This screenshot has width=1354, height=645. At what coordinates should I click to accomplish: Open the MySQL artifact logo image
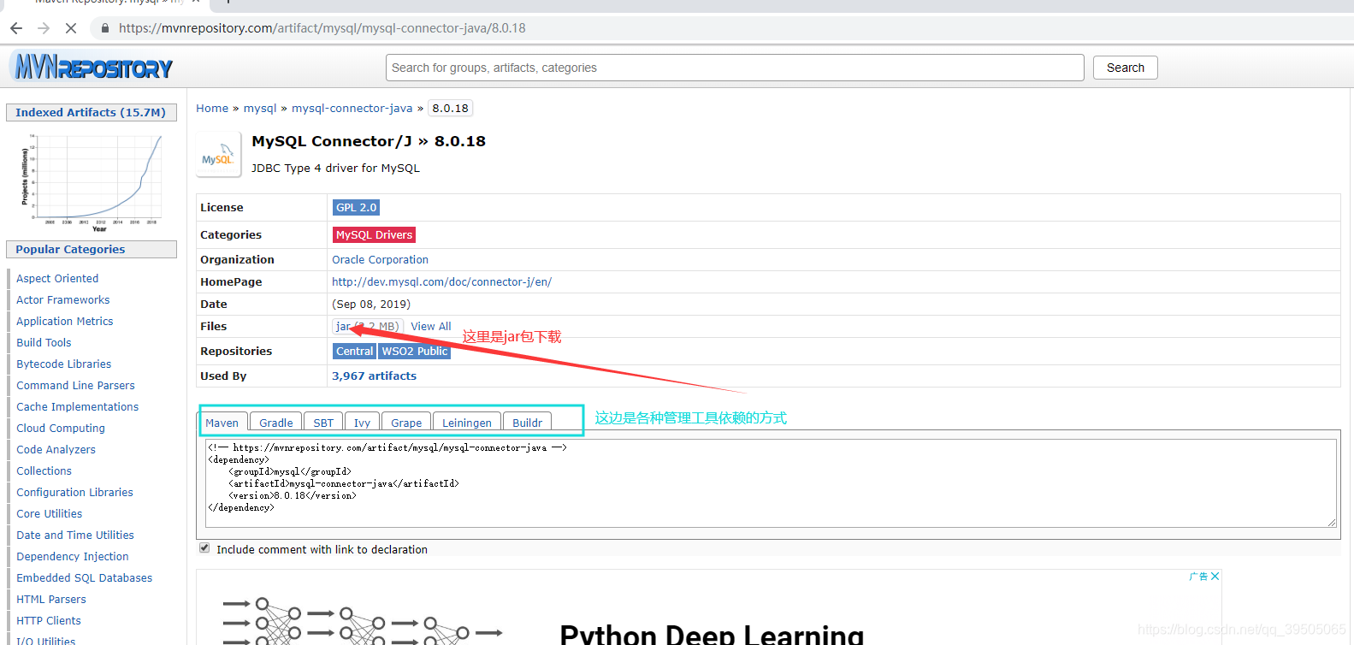218,155
